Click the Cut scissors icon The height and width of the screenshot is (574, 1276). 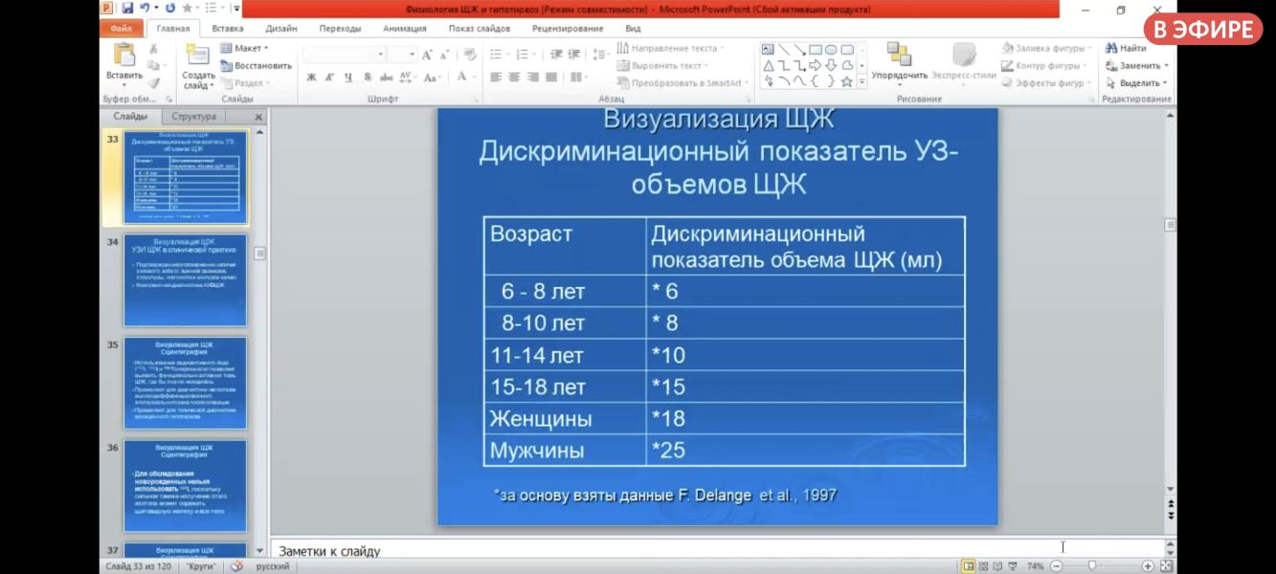(x=153, y=49)
